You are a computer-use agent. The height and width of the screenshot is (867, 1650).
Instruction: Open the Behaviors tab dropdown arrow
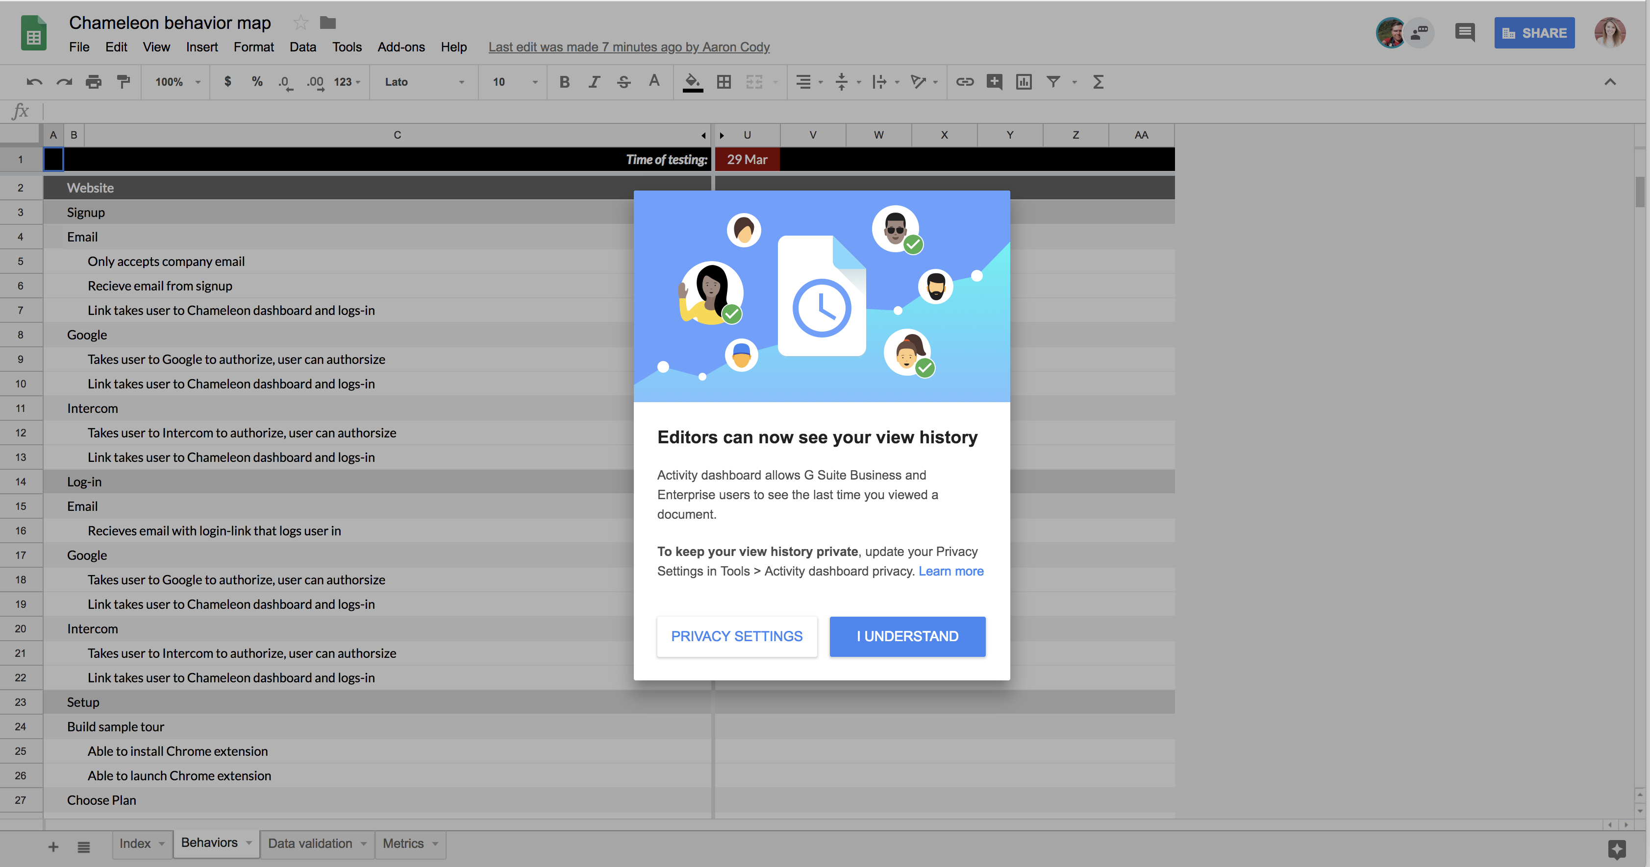249,843
